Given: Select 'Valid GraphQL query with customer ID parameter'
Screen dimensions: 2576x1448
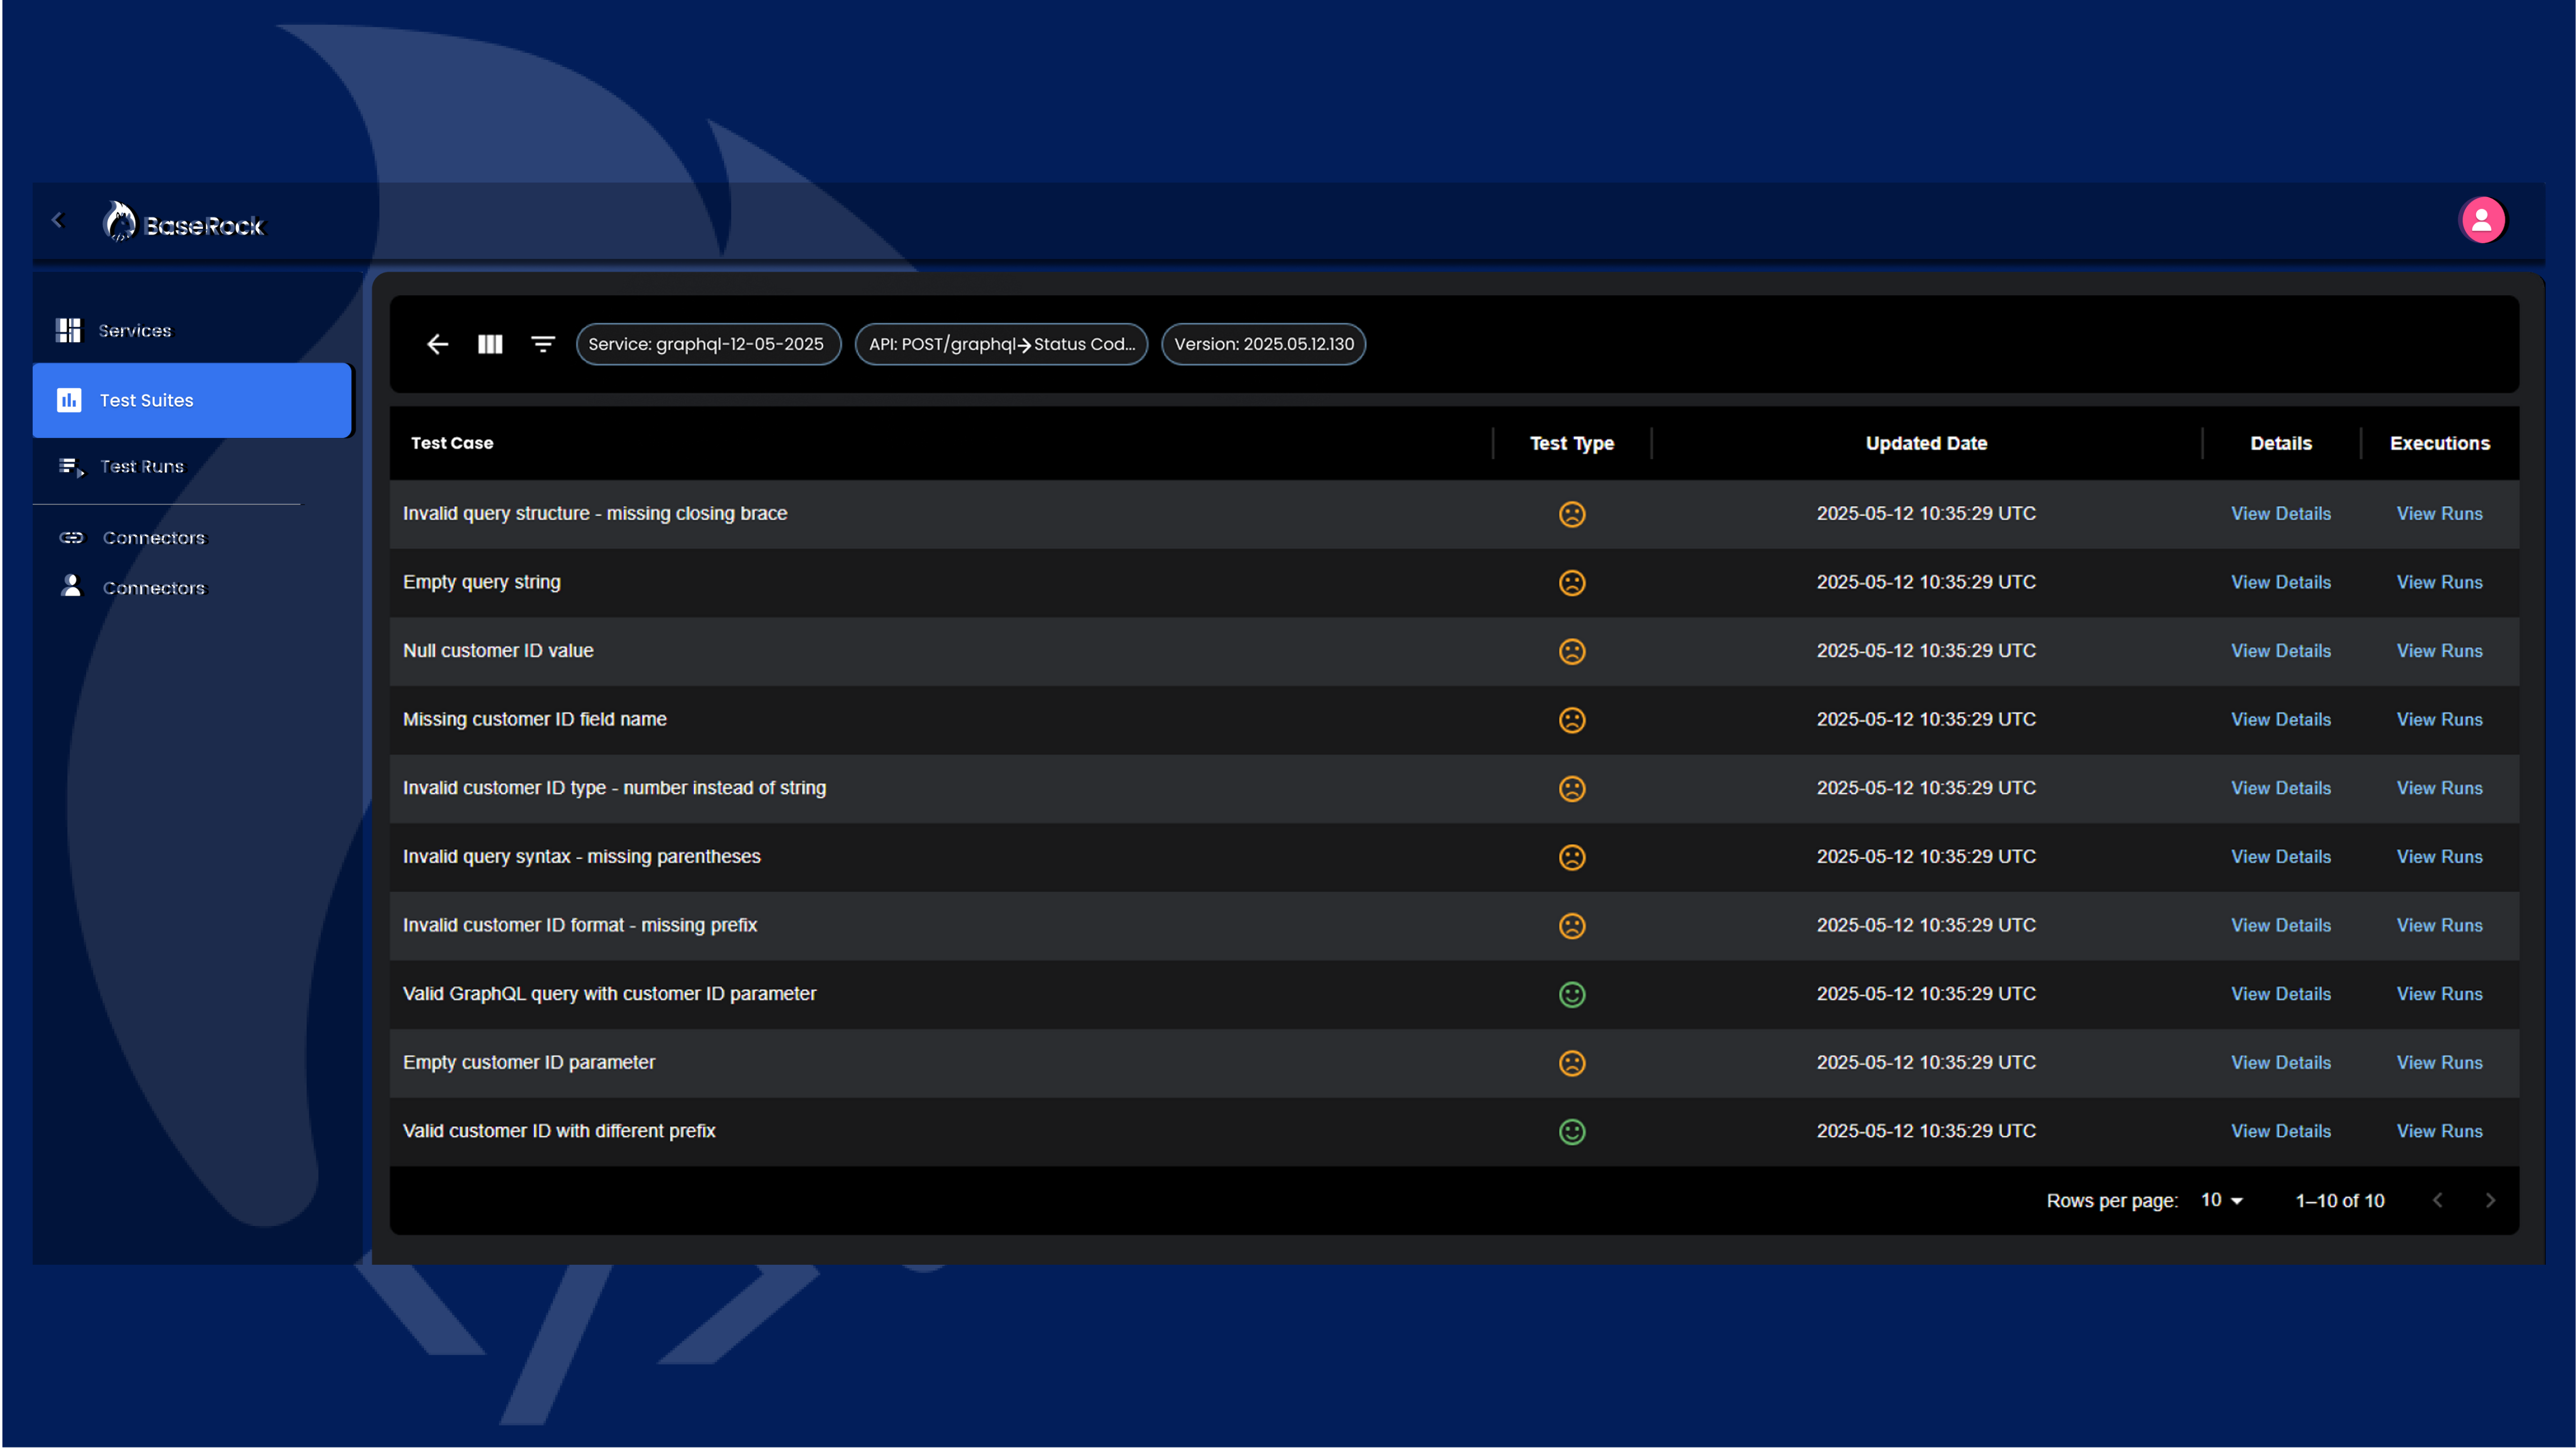Looking at the screenshot, I should pyautogui.click(x=609, y=994).
